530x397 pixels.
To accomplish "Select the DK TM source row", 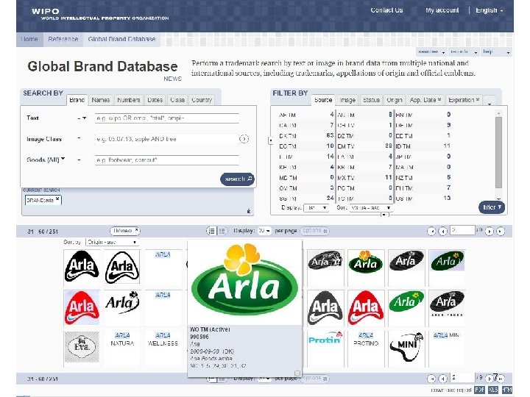I will 306,136.
